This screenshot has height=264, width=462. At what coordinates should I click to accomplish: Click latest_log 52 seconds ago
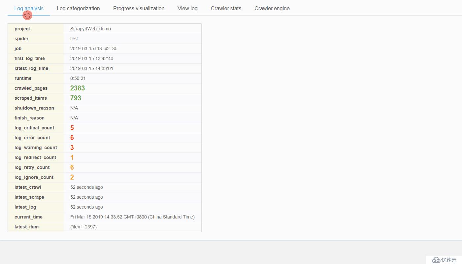click(x=86, y=207)
